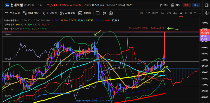This screenshot has height=103, width=210.
Task: Click the 최저 43,650 low marker label
Action: [x=94, y=101]
